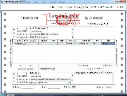Viewport: 127px width, 96px height.
Task: Click the 单位 unit column header
Action: (53, 41)
